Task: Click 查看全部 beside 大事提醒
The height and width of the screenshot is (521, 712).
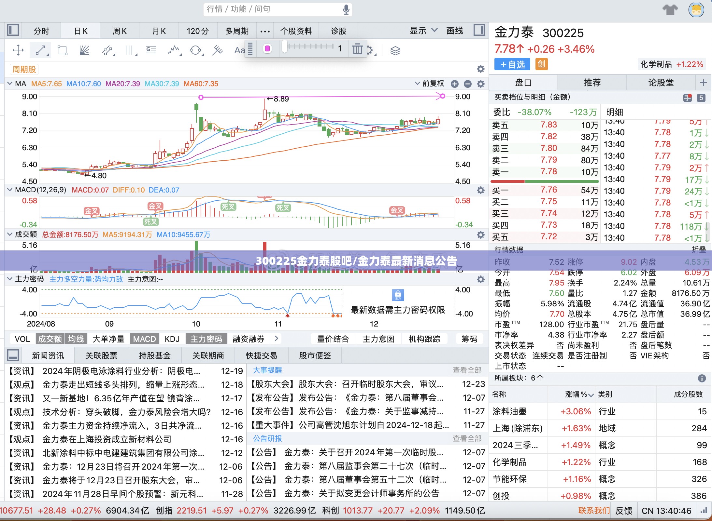Action: point(467,370)
